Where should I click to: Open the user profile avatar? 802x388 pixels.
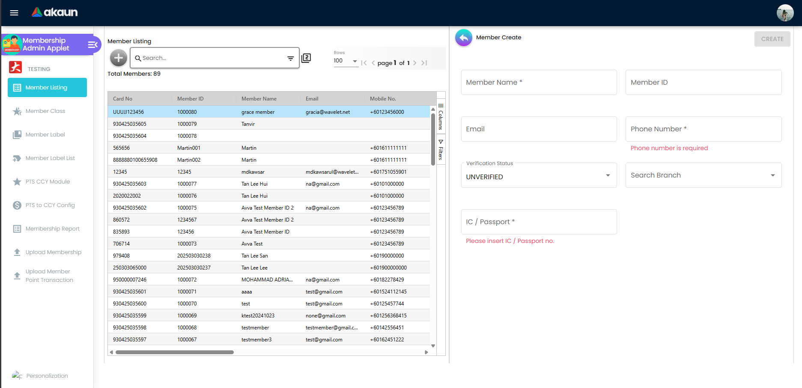click(x=785, y=13)
